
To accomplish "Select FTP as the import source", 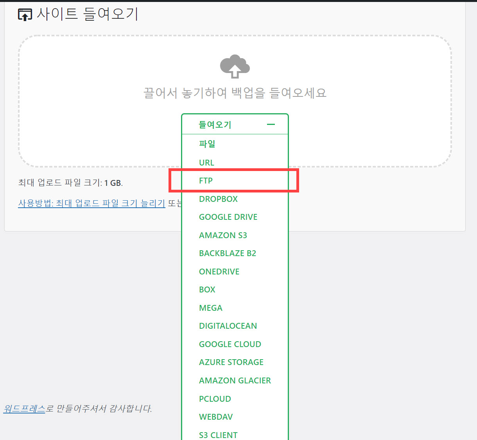I will [206, 180].
